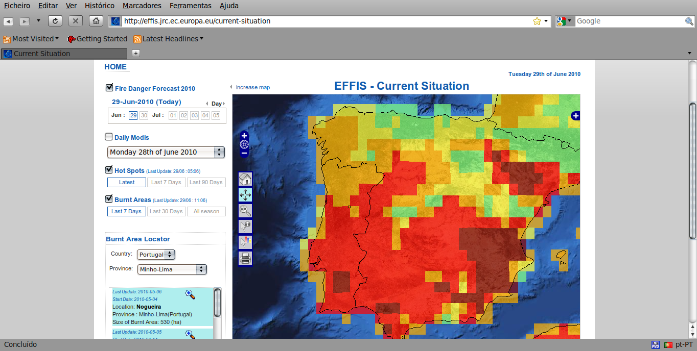Click the FVD status bar icon
The width and height of the screenshot is (697, 351).
pyautogui.click(x=656, y=345)
